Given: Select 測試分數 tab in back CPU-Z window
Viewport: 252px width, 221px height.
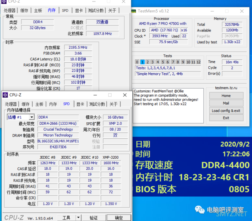Looking at the screenshot, I should [96, 11].
